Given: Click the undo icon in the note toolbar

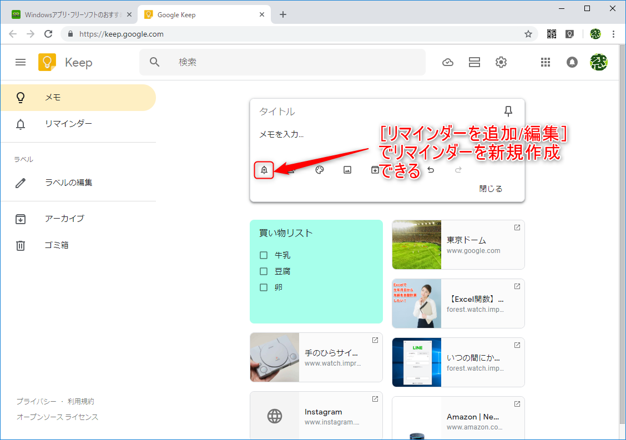Looking at the screenshot, I should click(431, 170).
